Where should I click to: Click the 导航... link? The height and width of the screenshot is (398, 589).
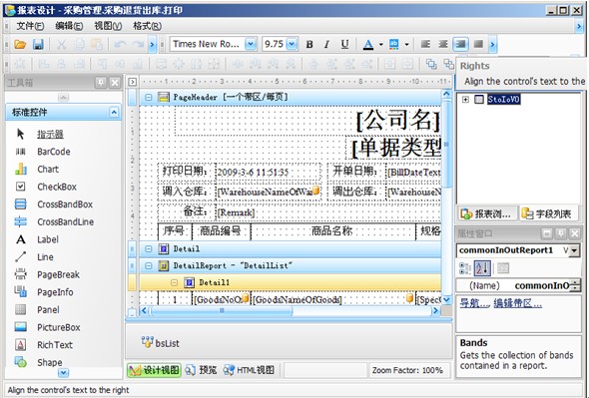click(x=474, y=303)
